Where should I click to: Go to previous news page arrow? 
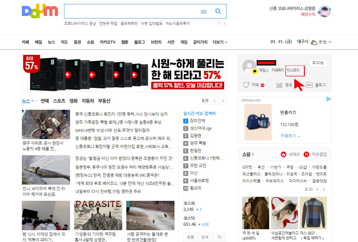[214, 101]
